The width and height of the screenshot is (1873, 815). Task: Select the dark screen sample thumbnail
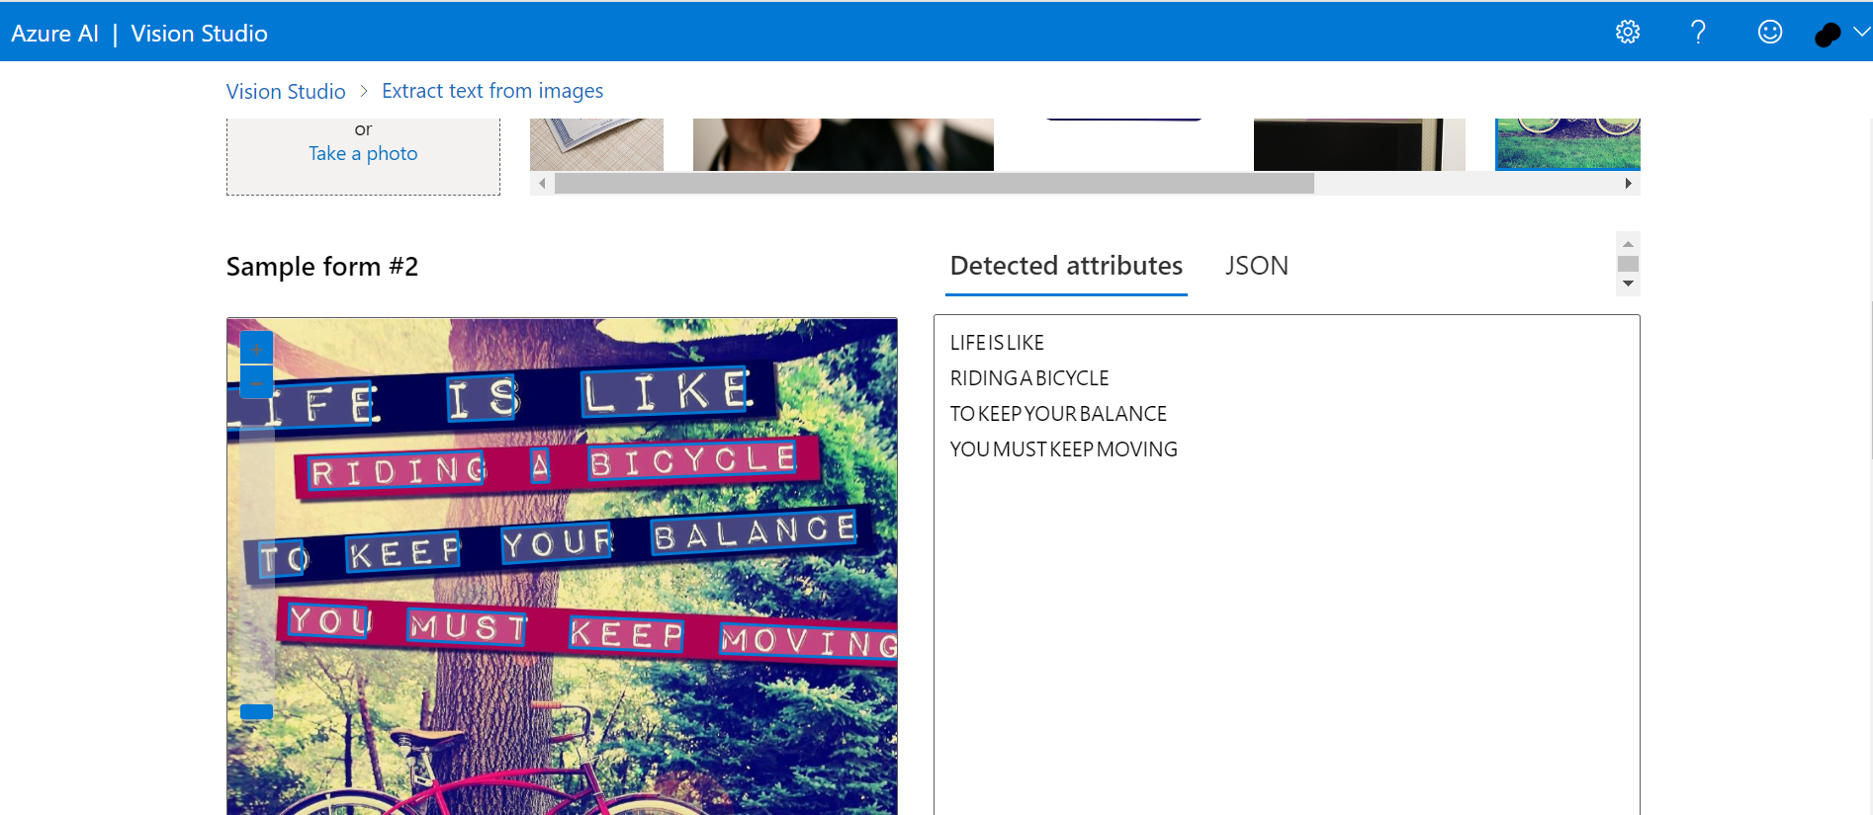(1360, 144)
